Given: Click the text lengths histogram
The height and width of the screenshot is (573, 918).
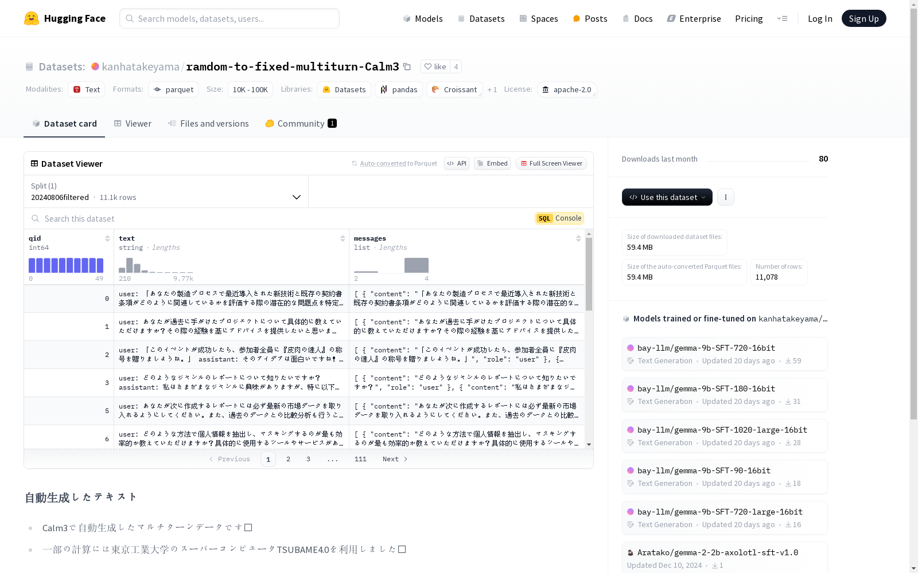Looking at the screenshot, I should pyautogui.click(x=156, y=265).
